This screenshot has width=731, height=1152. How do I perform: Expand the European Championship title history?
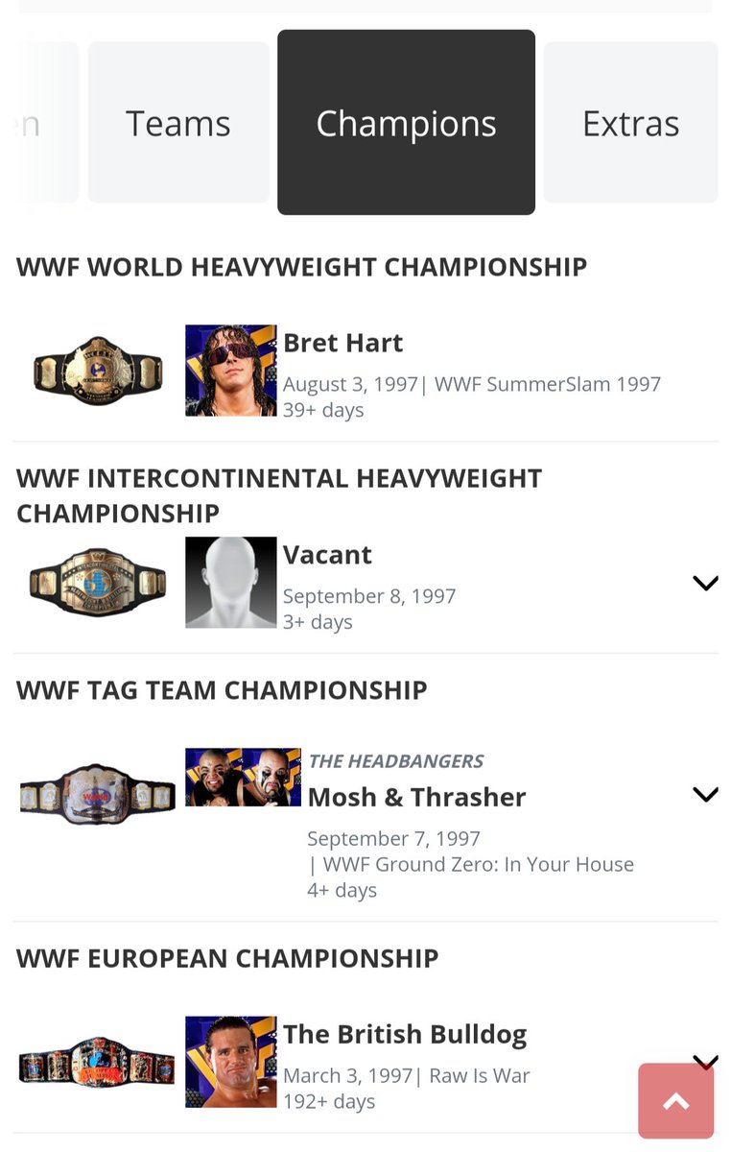click(705, 1060)
